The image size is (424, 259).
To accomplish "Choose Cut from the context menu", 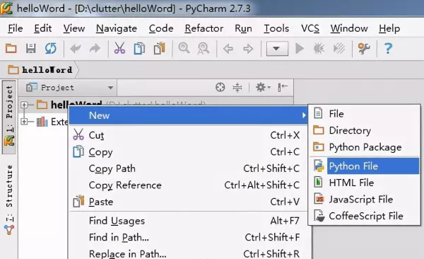I will click(189, 135).
